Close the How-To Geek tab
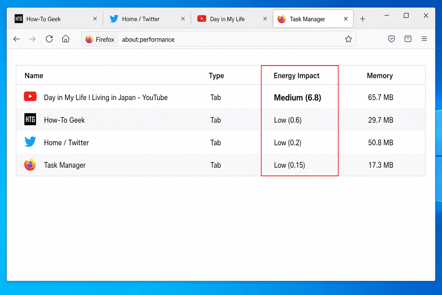 pos(95,19)
